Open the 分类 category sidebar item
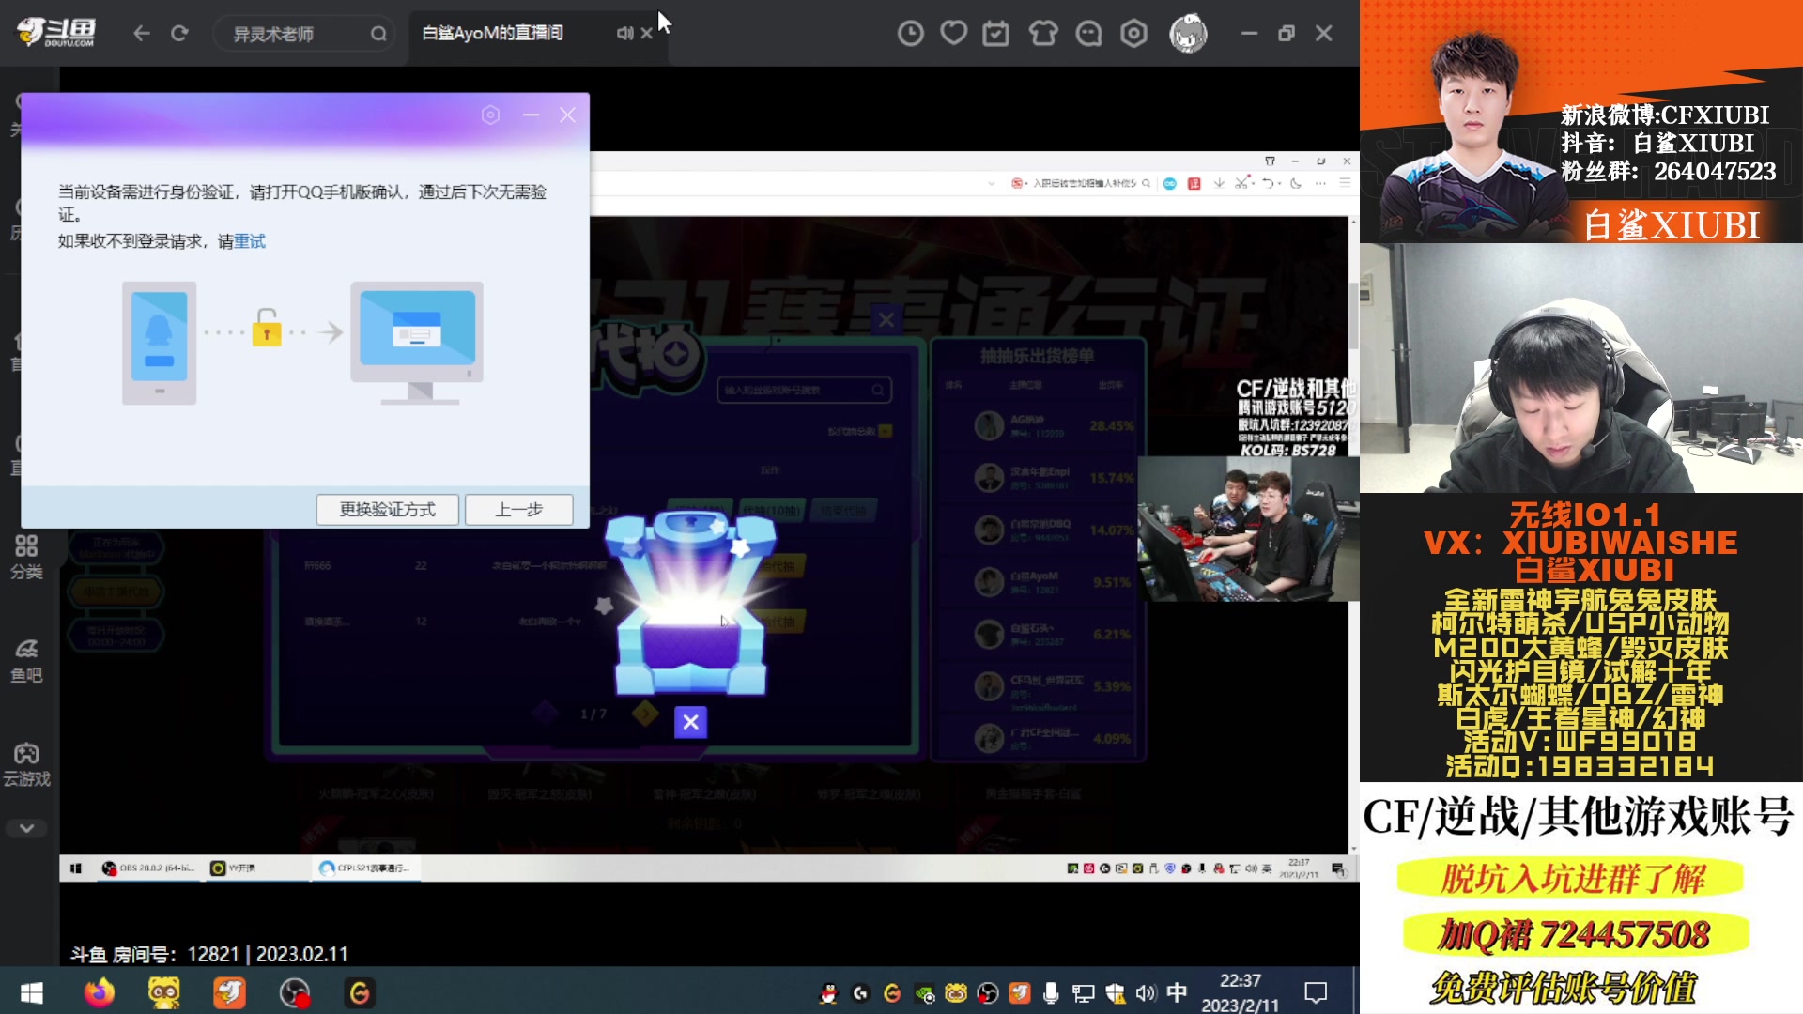Screen dimensions: 1803x1014 26,557
